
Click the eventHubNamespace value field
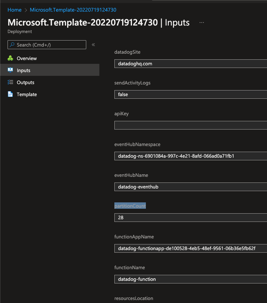coord(190,156)
